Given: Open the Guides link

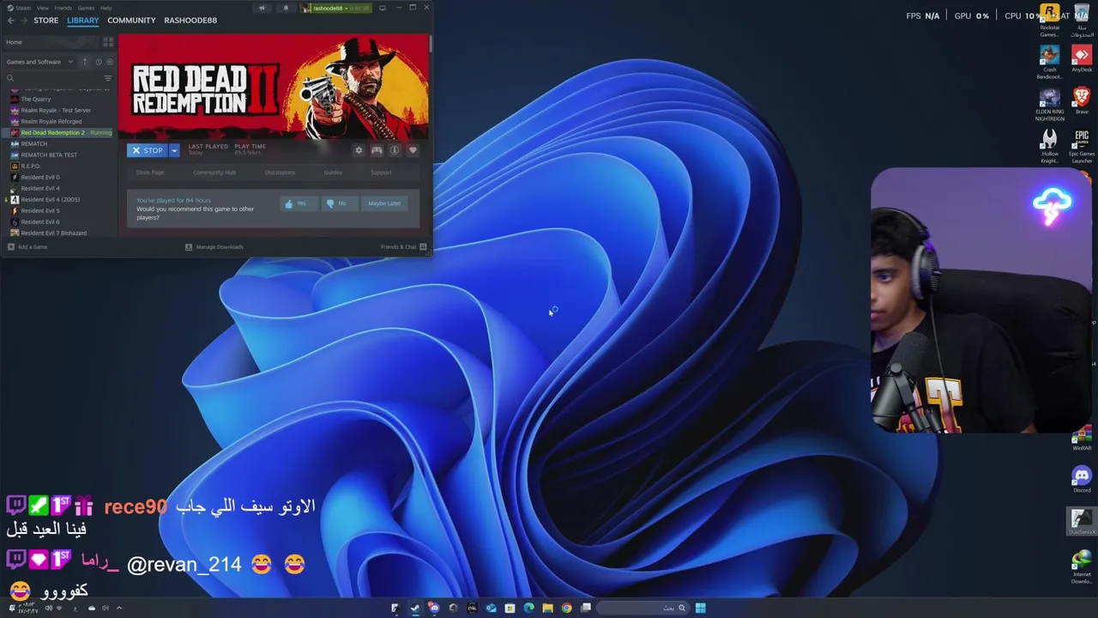Looking at the screenshot, I should coord(333,173).
